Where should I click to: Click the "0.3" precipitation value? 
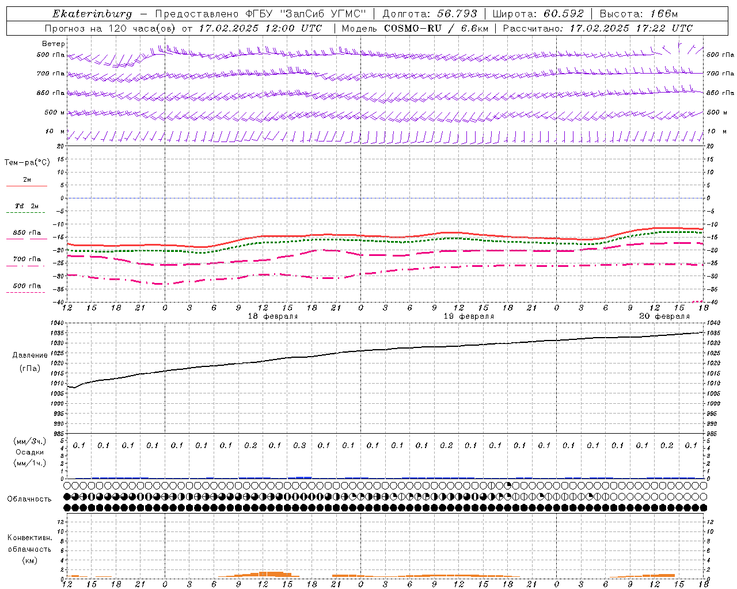point(299,446)
